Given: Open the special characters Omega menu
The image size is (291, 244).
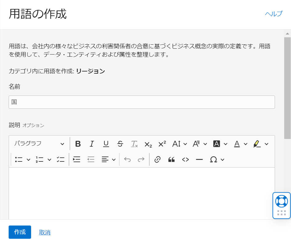Looking at the screenshot, I should (x=217, y=160).
